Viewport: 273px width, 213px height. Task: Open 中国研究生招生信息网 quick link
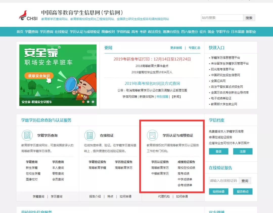coord(225,75)
